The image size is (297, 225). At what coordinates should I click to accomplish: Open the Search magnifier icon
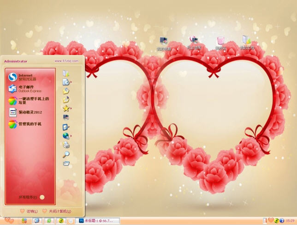[x=66, y=154]
